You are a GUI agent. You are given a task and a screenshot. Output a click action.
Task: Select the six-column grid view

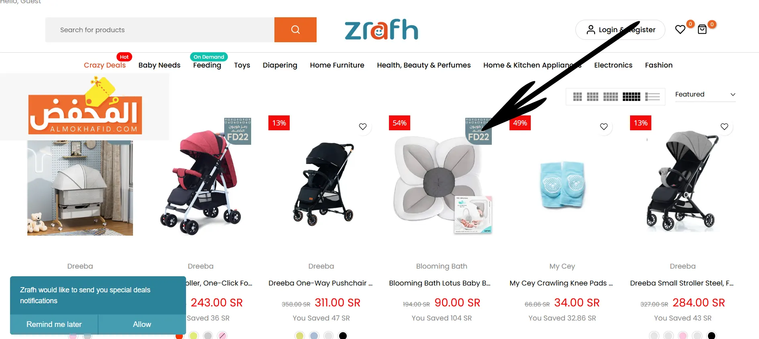[x=631, y=97]
